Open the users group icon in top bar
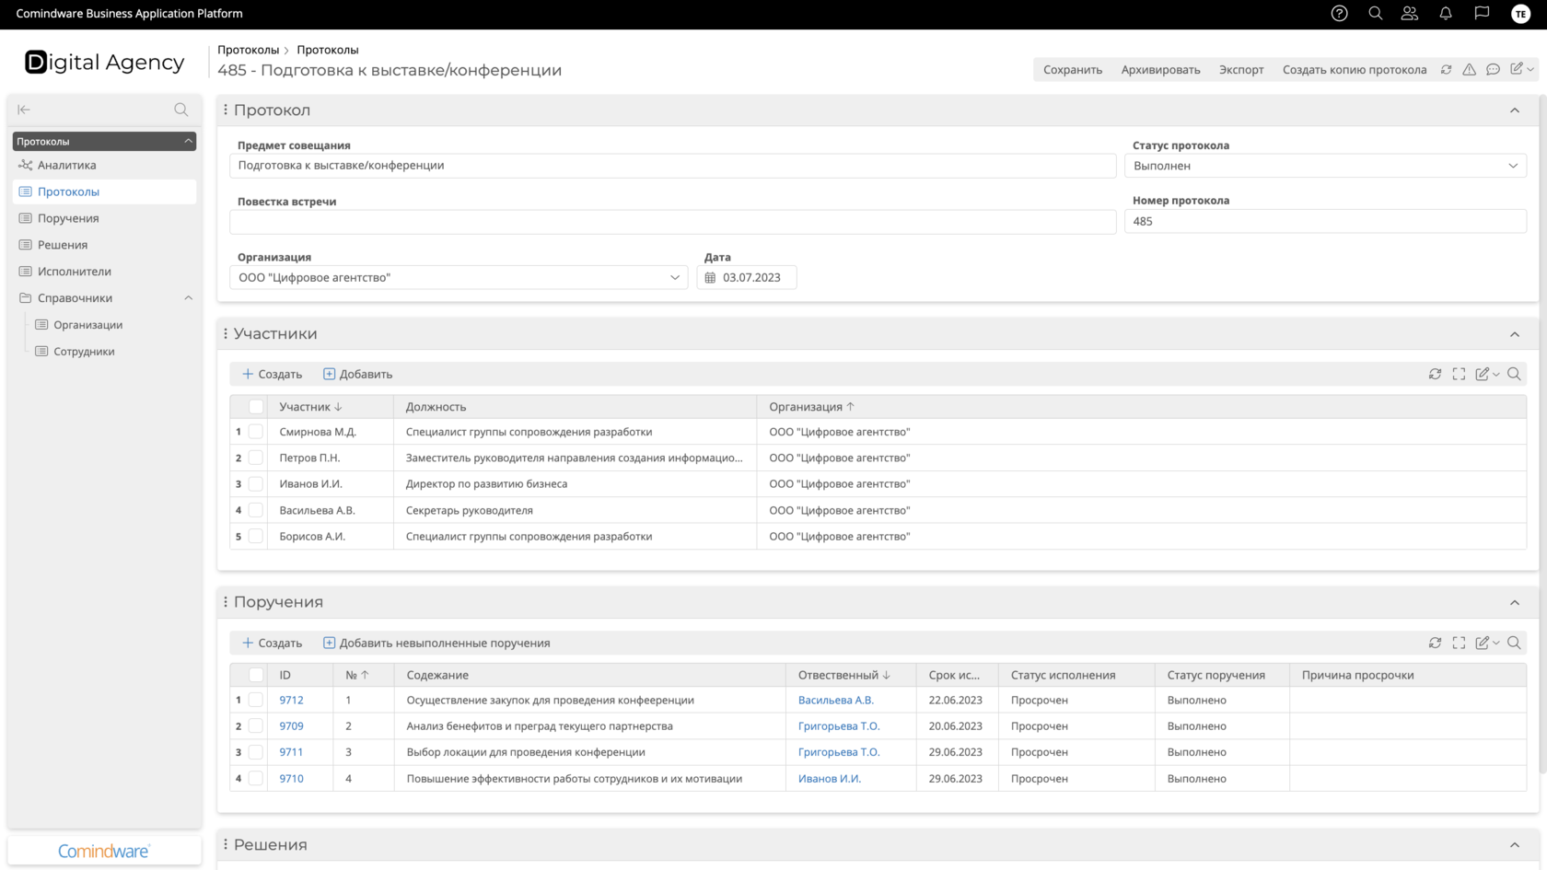 [1410, 14]
